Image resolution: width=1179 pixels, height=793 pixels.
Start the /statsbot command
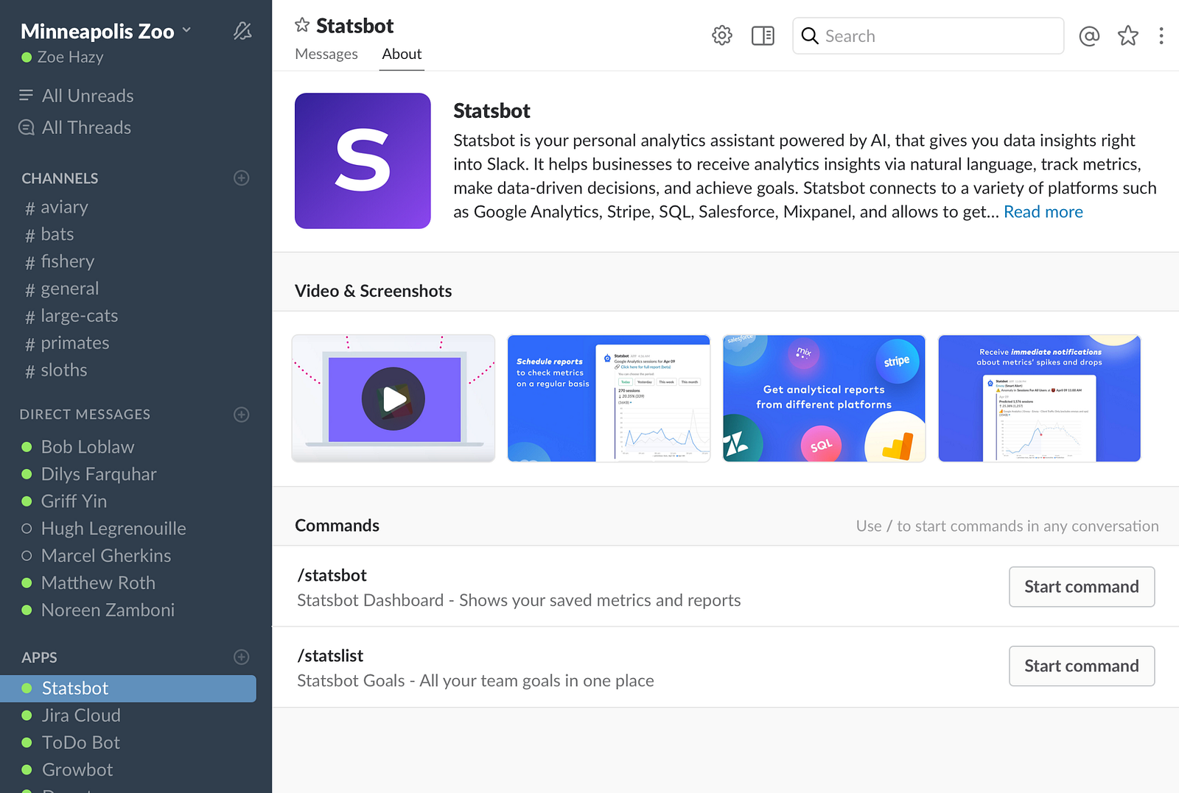1082,587
